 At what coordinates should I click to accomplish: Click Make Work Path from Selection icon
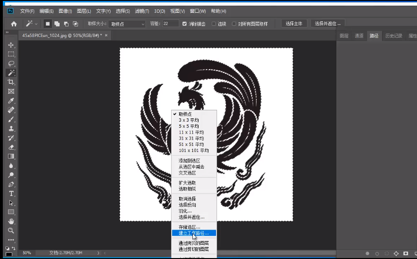pos(396,253)
